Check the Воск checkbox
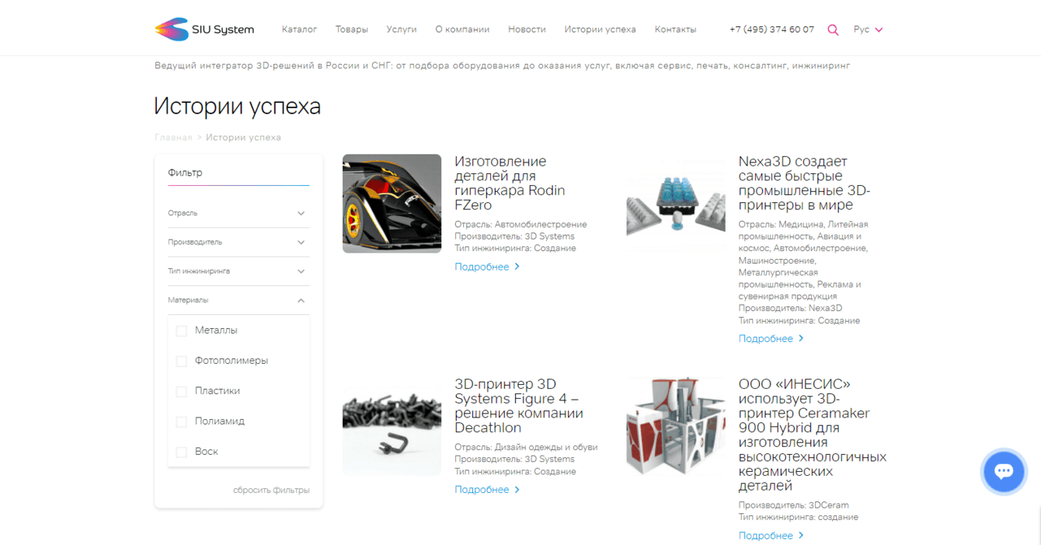This screenshot has width=1041, height=545. pos(182,452)
